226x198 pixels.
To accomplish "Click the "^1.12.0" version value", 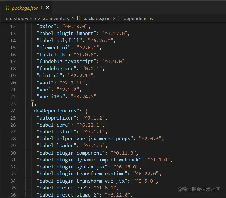I will (115, 33).
